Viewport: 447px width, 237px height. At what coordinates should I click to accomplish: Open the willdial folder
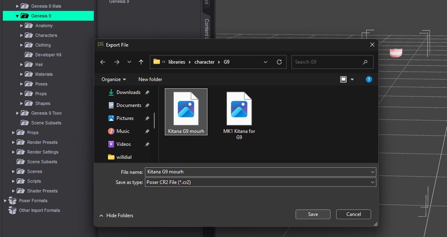pyautogui.click(x=120, y=157)
